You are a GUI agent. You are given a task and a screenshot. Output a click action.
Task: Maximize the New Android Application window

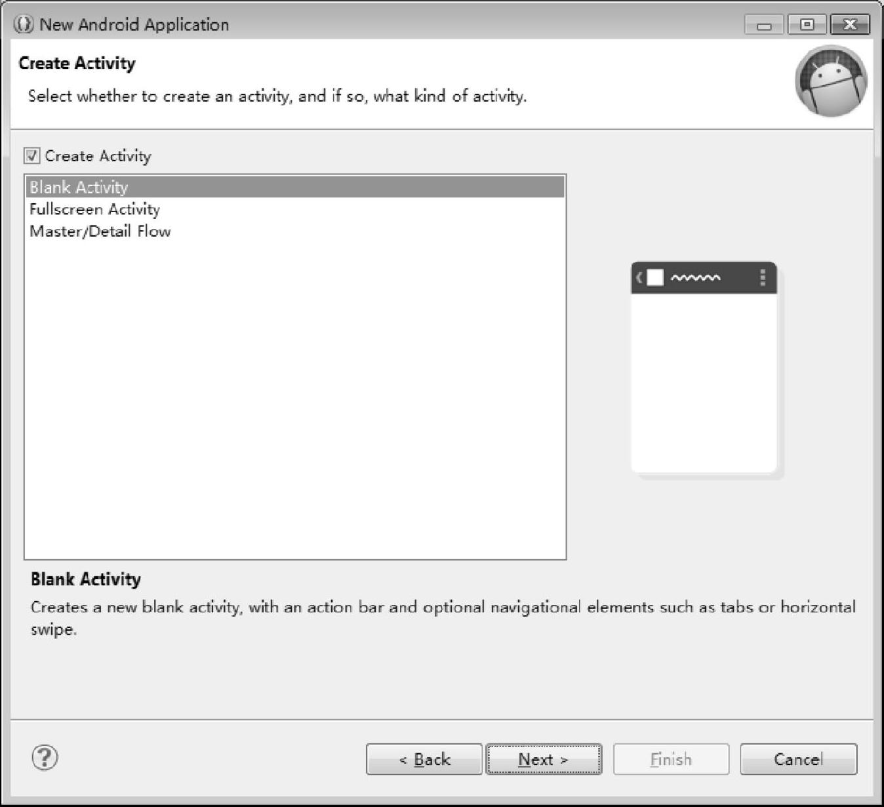pos(807,25)
